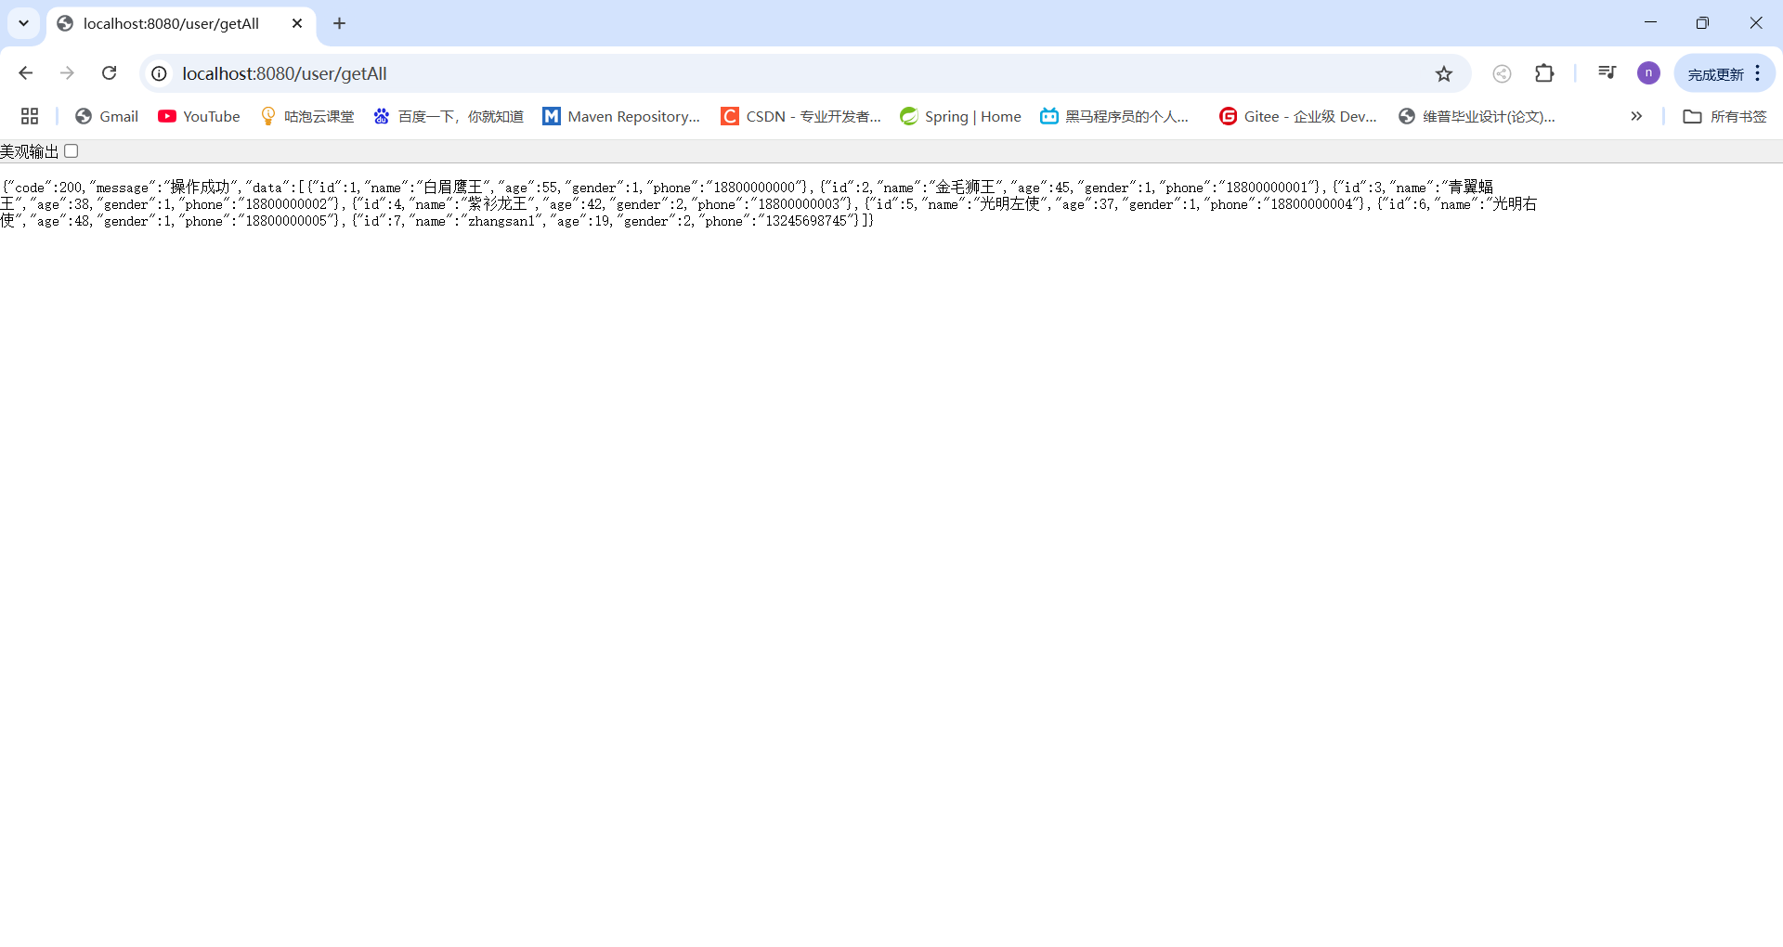
Task: Click the Gmail bookmark icon
Action: coord(82,116)
